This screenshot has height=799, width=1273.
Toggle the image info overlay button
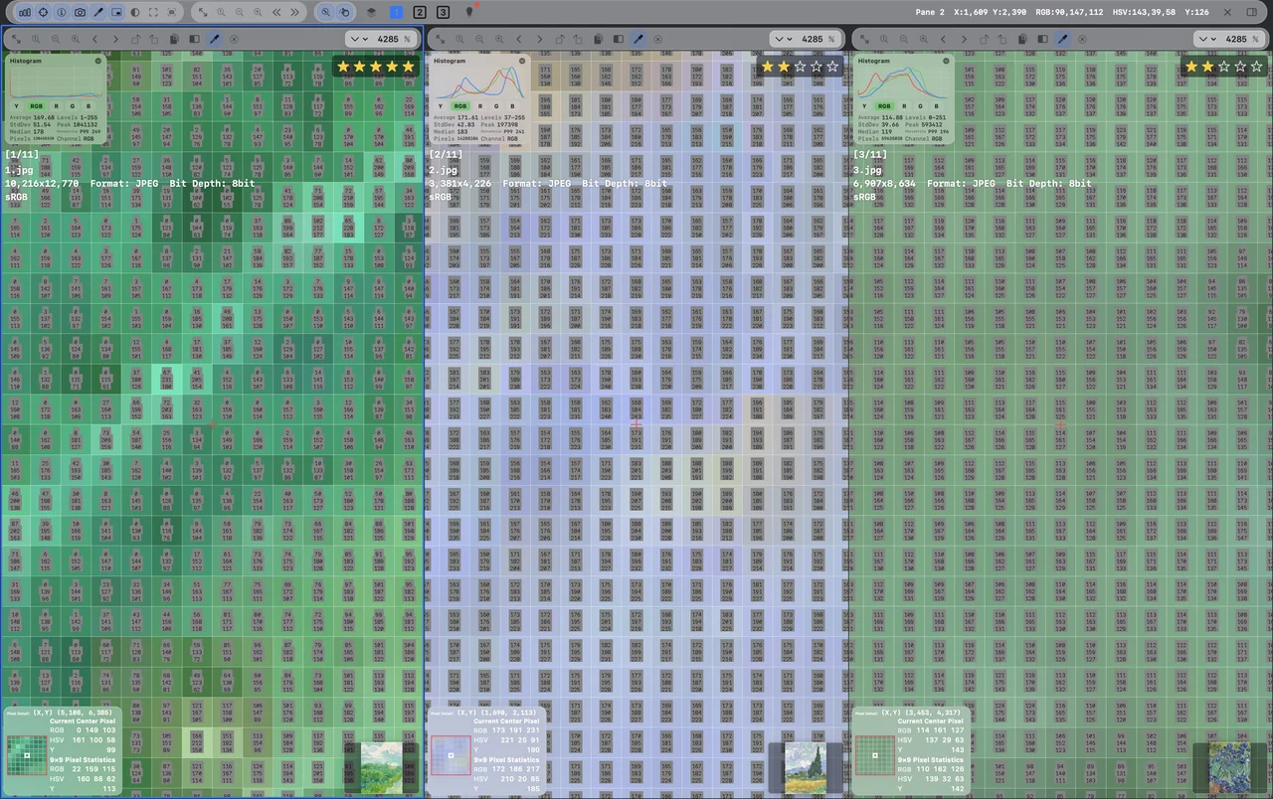pos(62,12)
